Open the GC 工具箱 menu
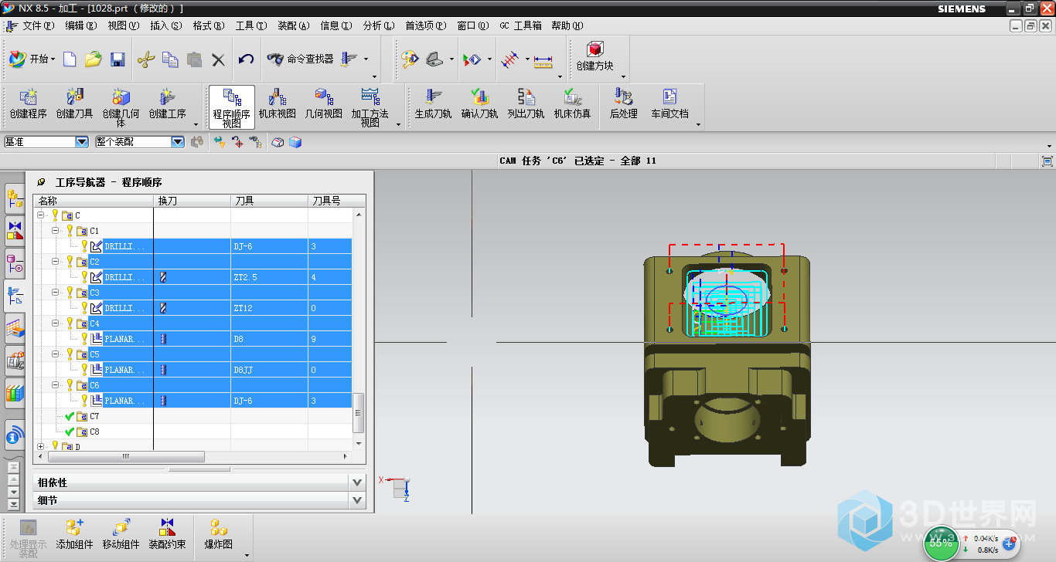 521,25
